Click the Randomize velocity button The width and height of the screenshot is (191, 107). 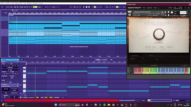point(31,98)
